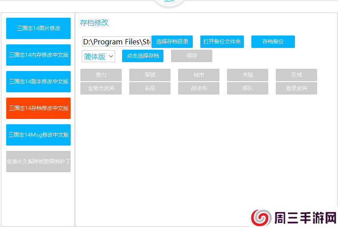
Task: Select the 势力 category button
Action: 101,75
